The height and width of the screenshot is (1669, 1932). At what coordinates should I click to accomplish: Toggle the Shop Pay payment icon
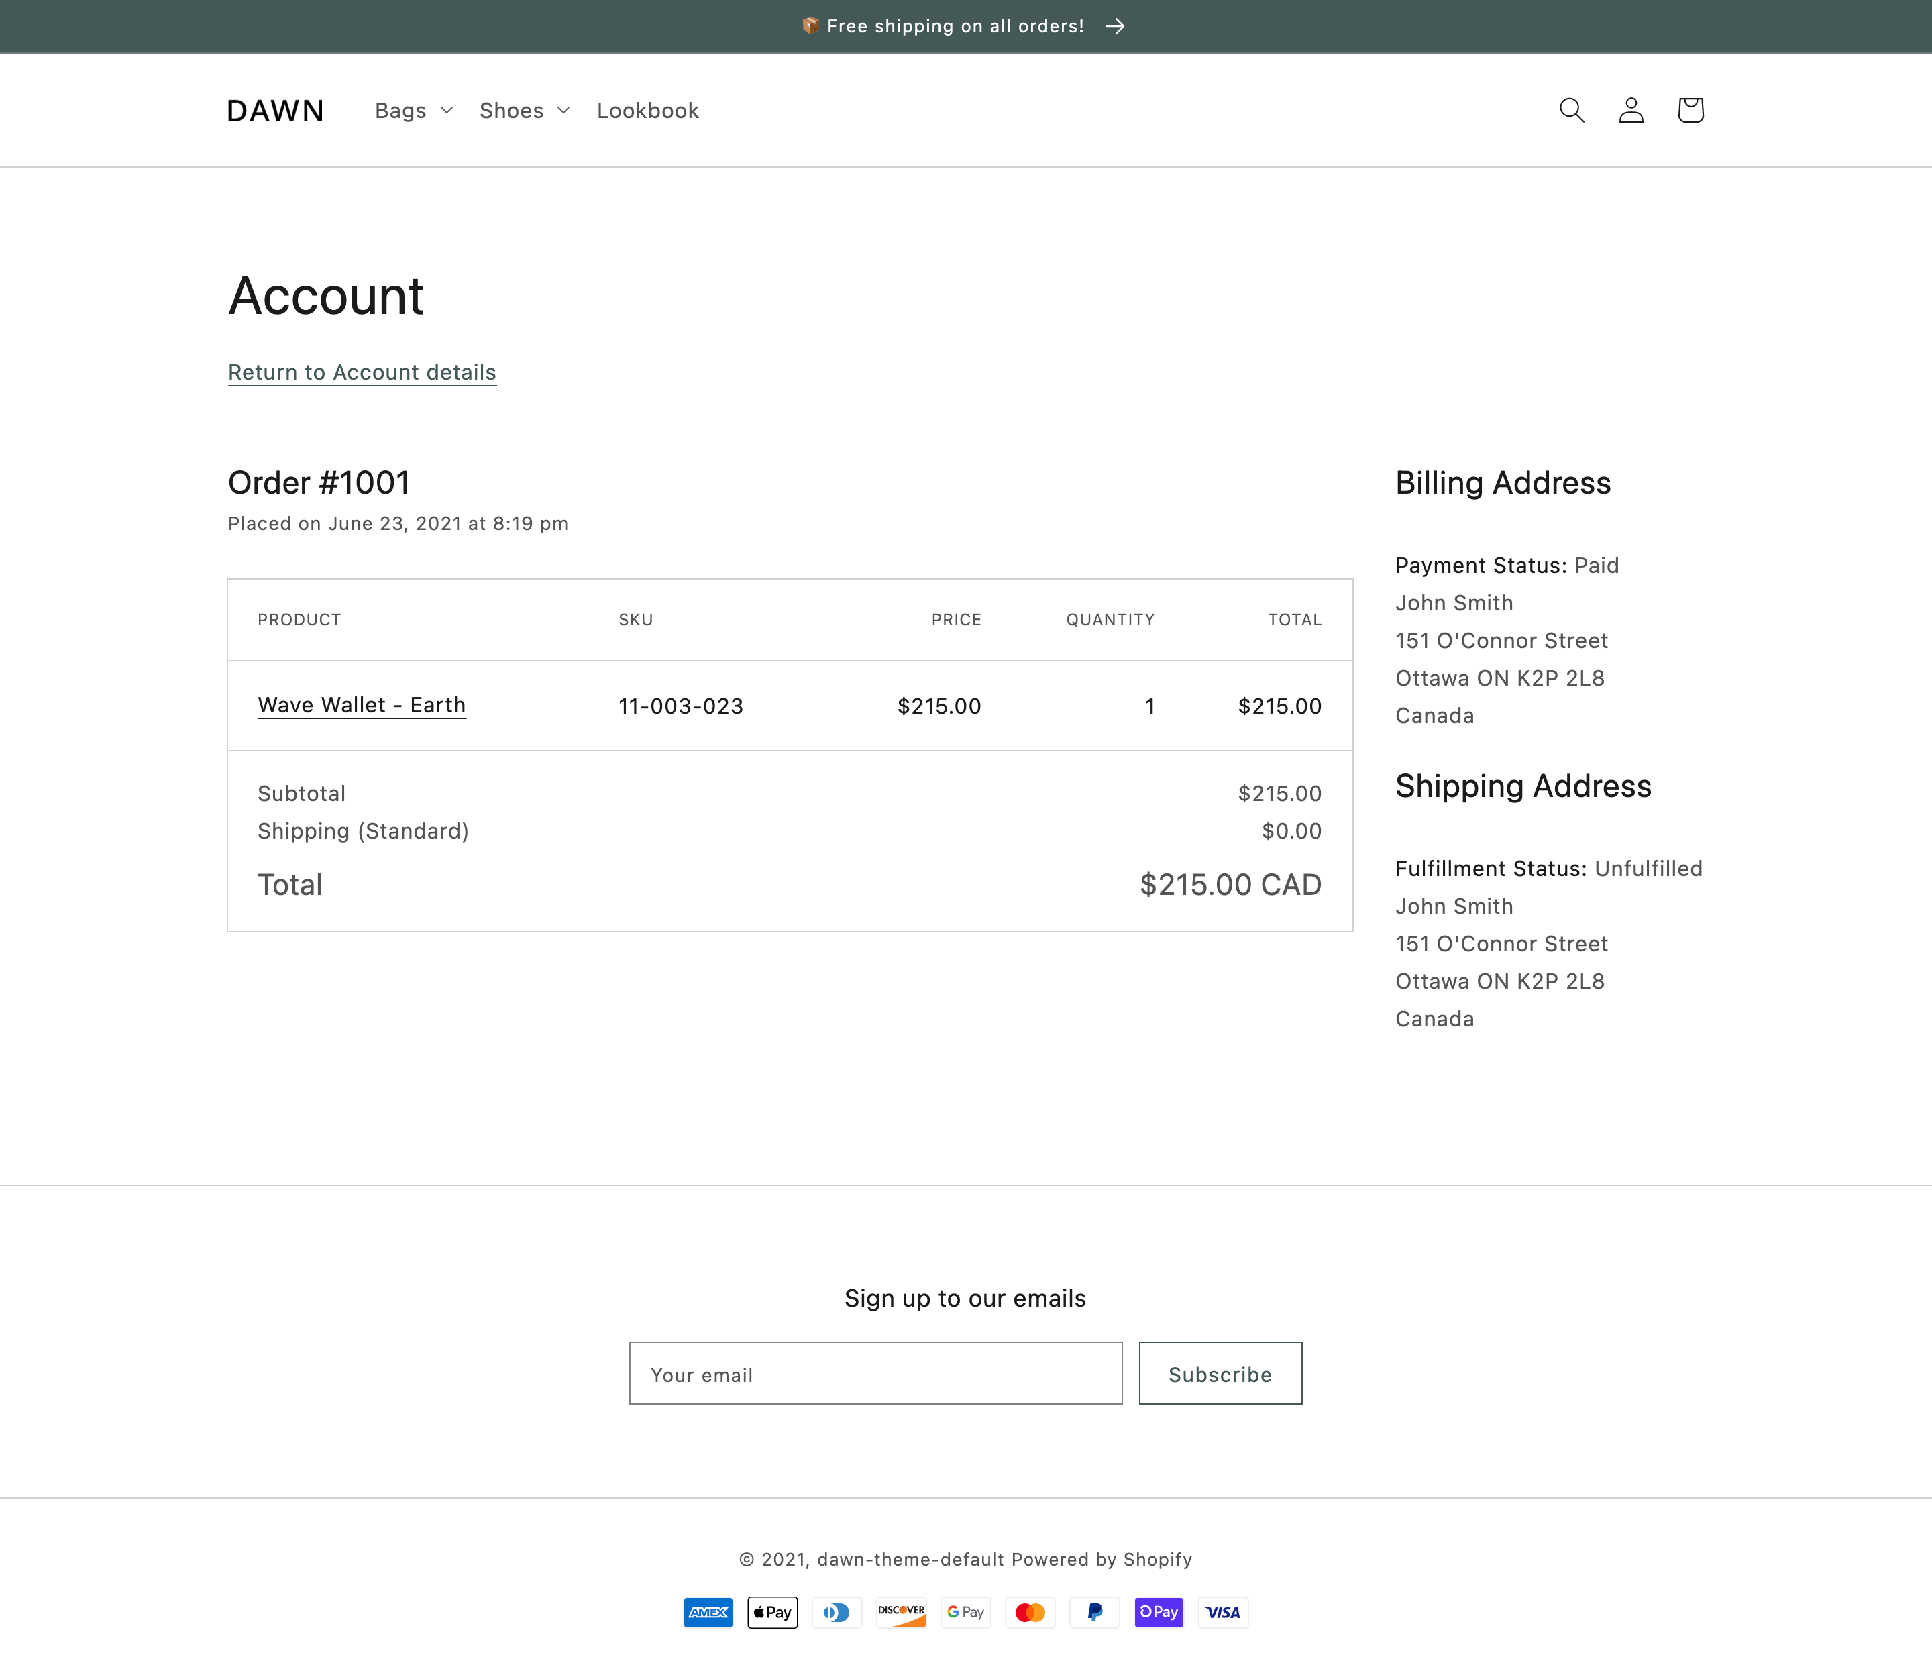1160,1611
